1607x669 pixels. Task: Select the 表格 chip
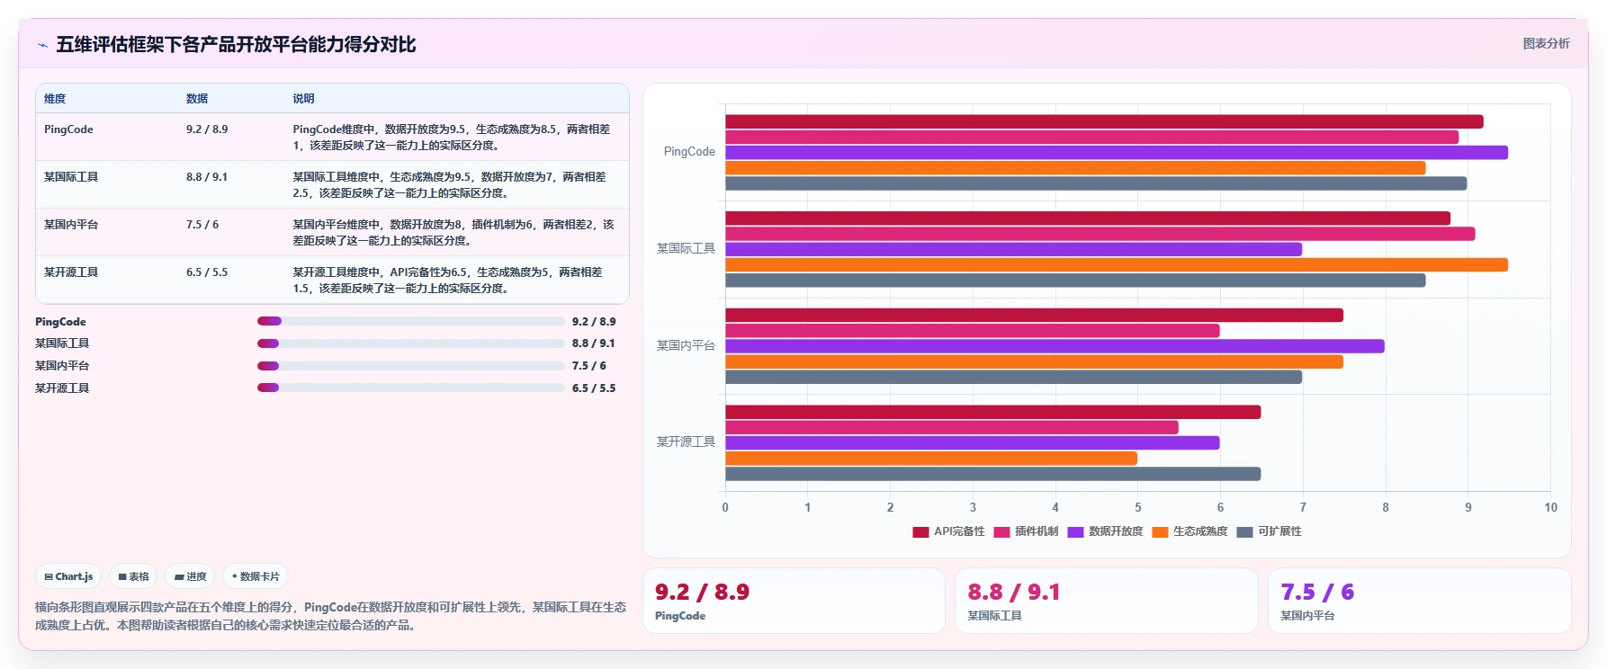133,576
